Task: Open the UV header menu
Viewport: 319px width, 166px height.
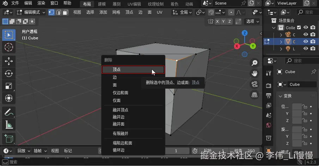Action: tap(159, 12)
